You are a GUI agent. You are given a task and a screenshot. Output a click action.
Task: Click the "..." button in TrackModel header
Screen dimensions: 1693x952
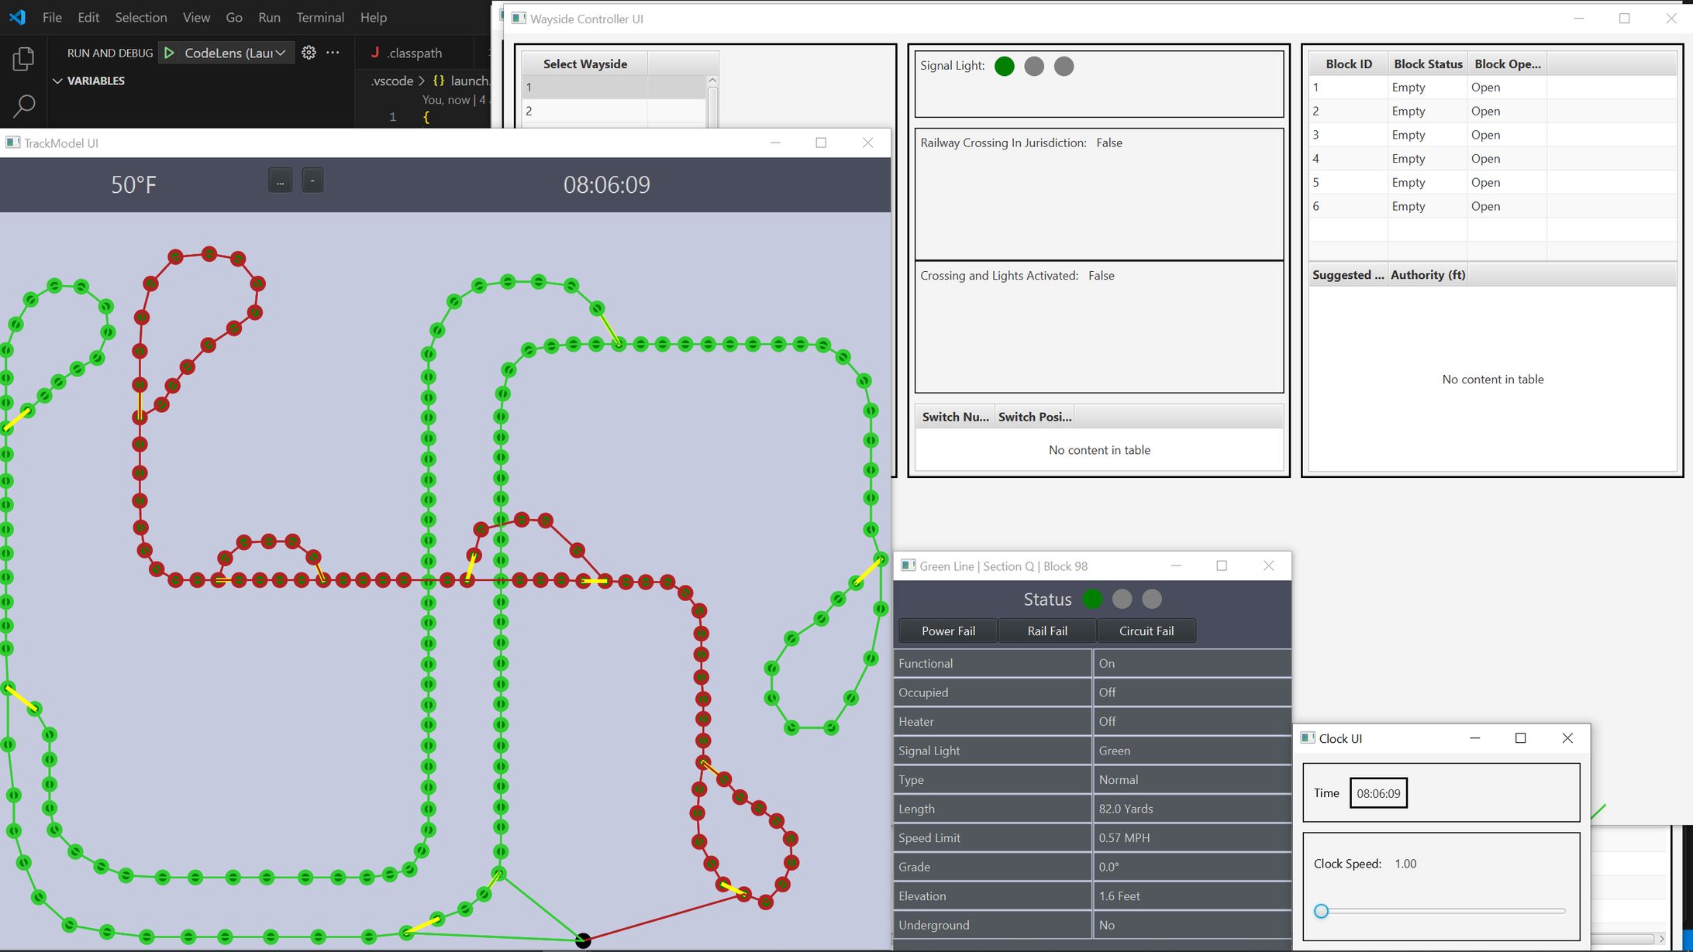tap(280, 181)
